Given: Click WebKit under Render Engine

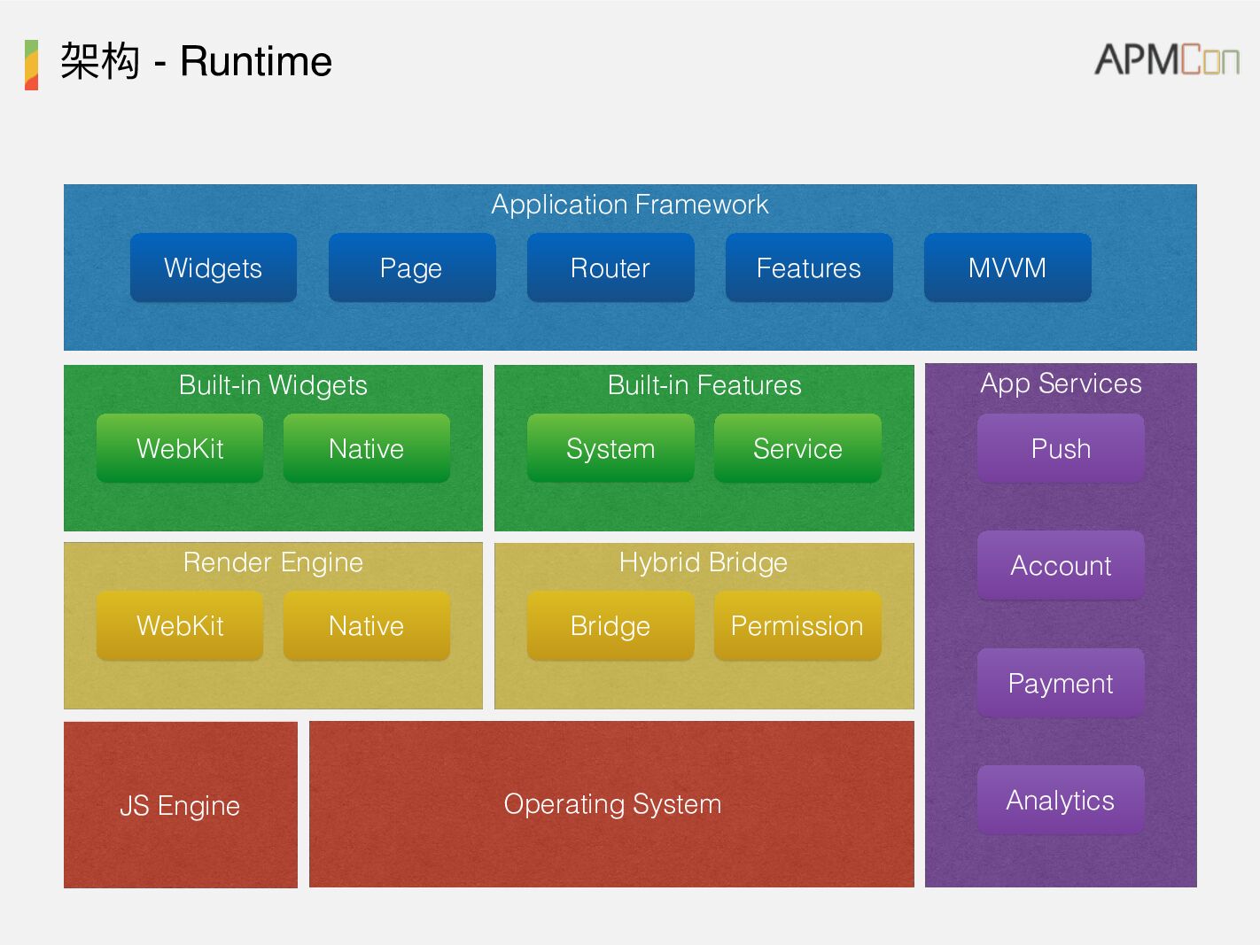Looking at the screenshot, I should [180, 625].
